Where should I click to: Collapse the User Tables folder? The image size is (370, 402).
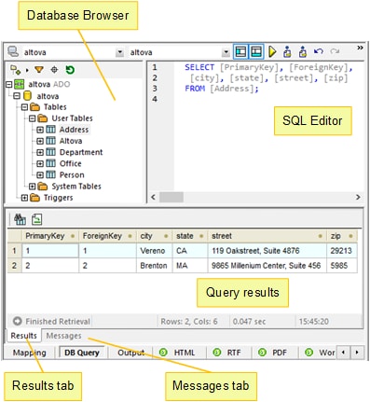(32, 118)
